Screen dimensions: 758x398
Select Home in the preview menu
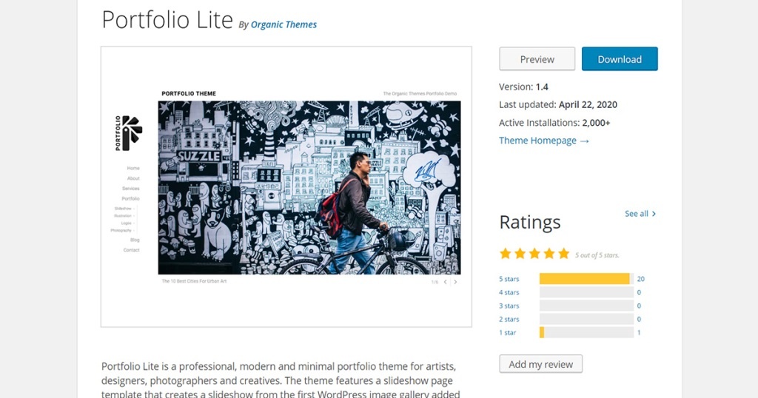[x=133, y=168]
